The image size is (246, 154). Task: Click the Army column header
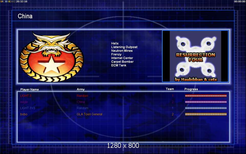coord(81,89)
